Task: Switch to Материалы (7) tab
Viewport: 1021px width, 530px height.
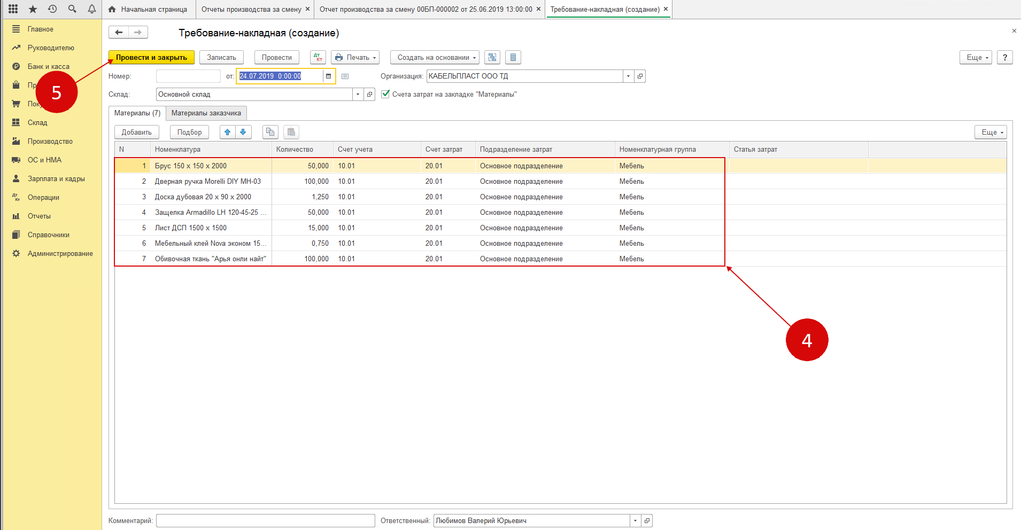Action: pyautogui.click(x=137, y=113)
